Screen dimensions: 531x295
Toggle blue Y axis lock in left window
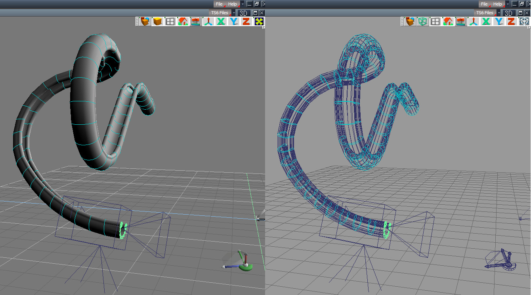click(234, 21)
